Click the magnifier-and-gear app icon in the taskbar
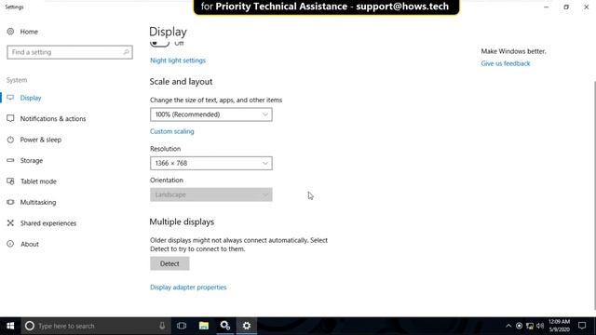The height and width of the screenshot is (335, 596). coord(225,326)
